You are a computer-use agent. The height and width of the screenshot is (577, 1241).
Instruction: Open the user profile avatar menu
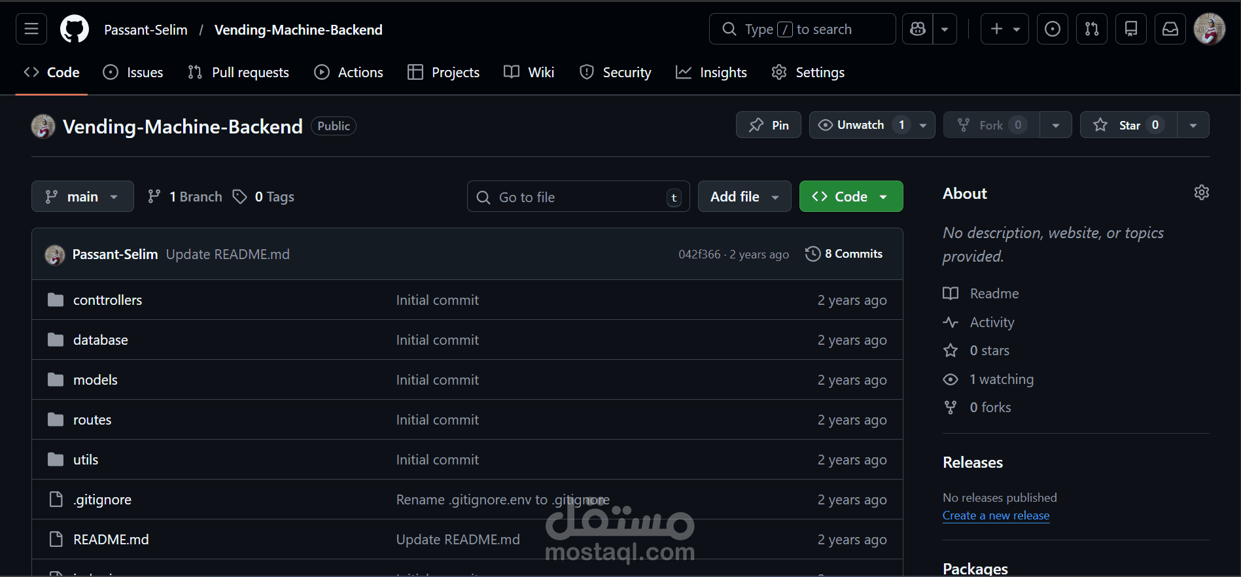click(x=1210, y=29)
